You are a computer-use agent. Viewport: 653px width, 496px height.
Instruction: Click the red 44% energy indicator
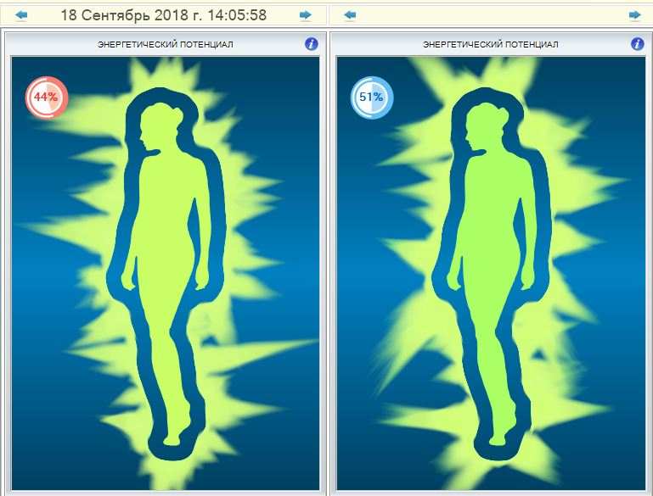point(46,97)
